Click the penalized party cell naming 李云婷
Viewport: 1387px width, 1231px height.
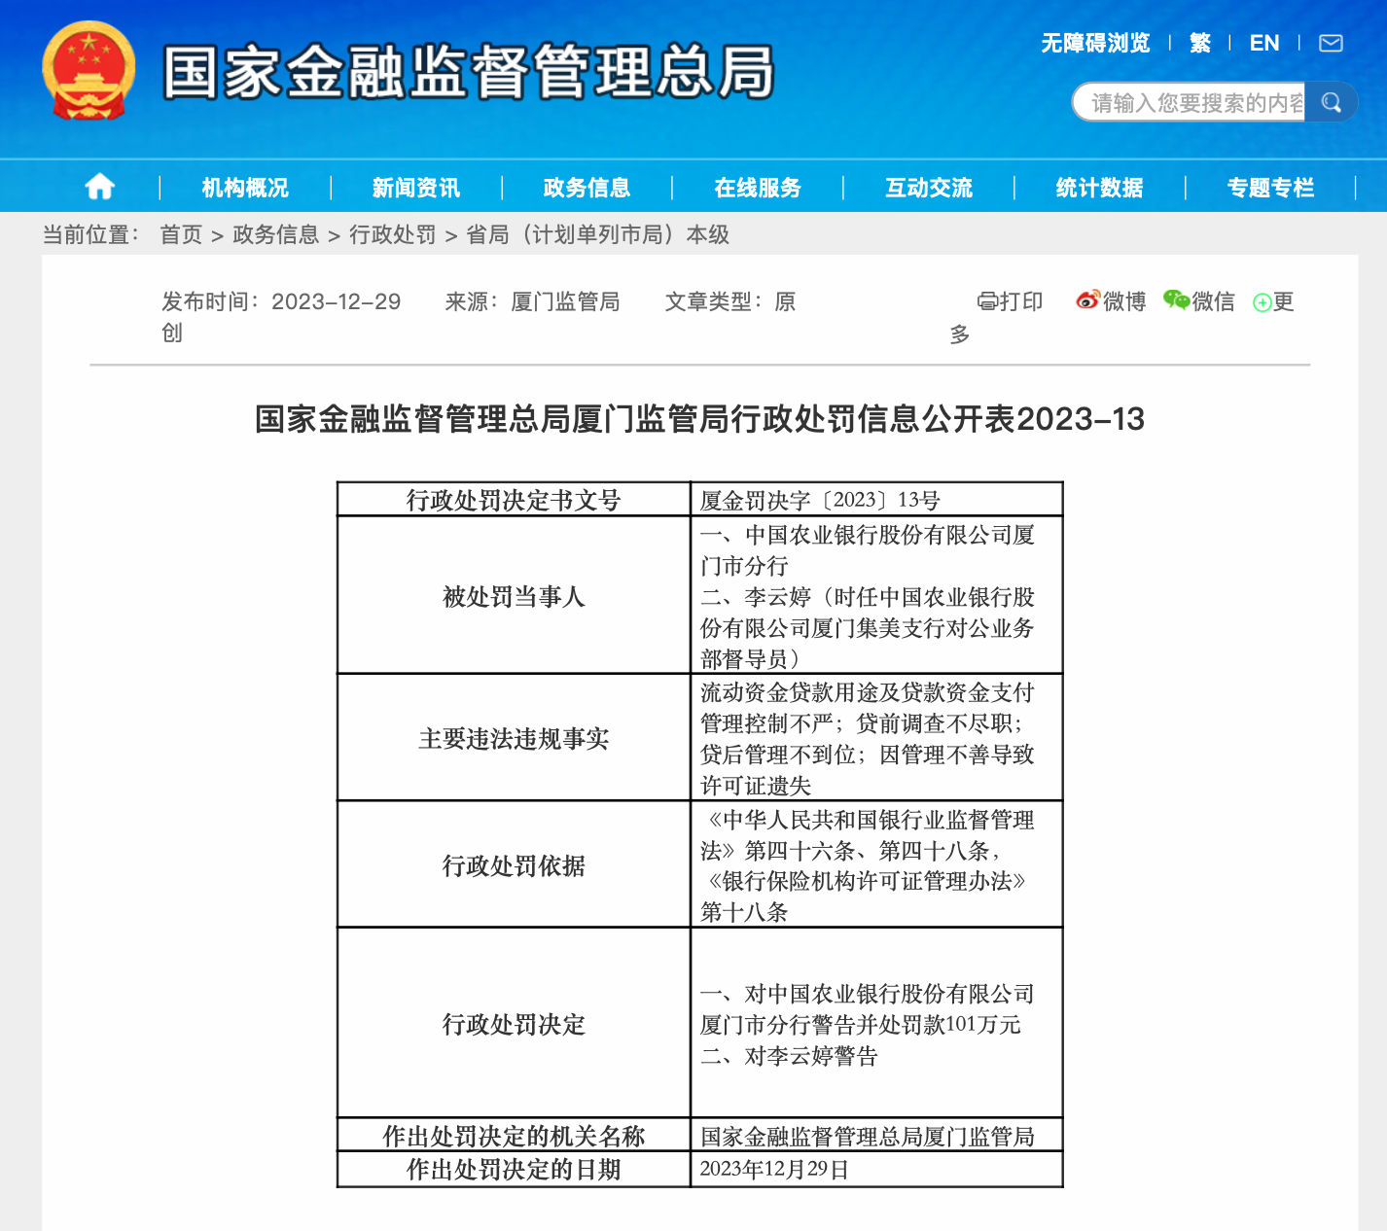click(876, 595)
